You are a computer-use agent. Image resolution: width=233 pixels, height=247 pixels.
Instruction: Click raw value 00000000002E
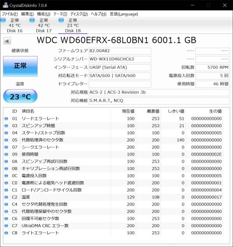click(x=206, y=154)
